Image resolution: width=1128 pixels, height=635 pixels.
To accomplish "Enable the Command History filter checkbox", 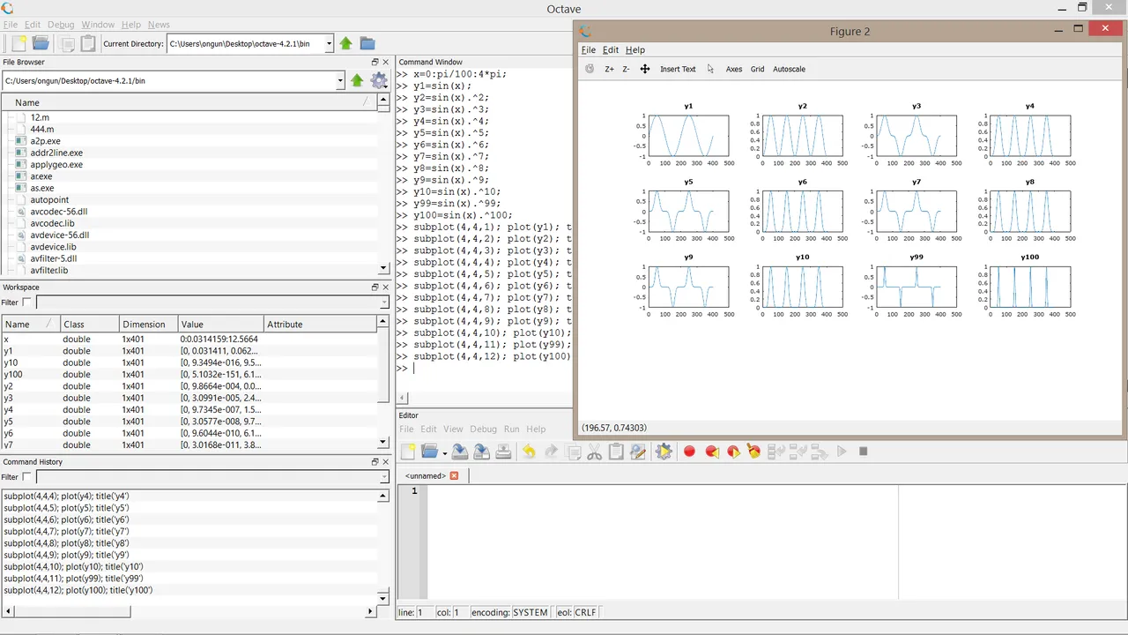I will [26, 477].
